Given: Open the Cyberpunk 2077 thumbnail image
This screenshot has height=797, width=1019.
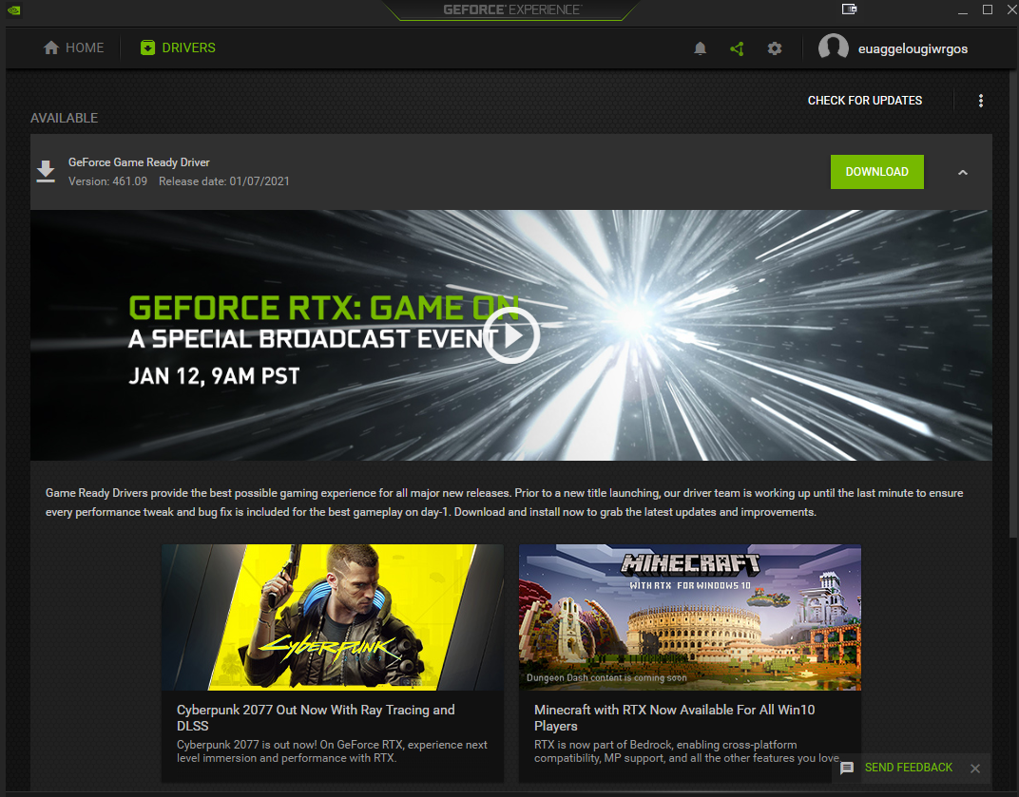Looking at the screenshot, I should click(x=332, y=617).
